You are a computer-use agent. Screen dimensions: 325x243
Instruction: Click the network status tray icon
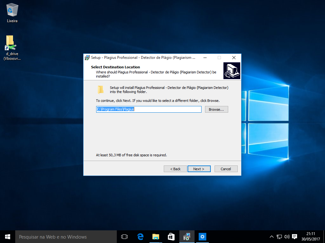click(x=279, y=237)
